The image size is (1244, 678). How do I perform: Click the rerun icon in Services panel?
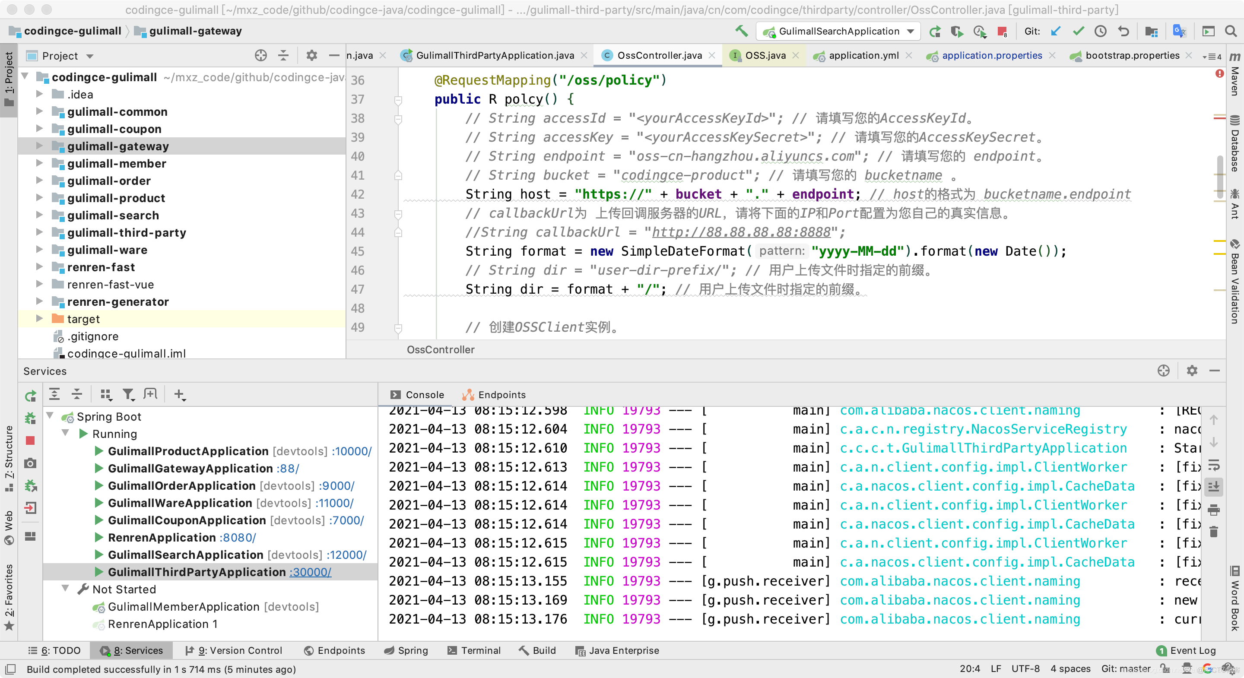[30, 396]
